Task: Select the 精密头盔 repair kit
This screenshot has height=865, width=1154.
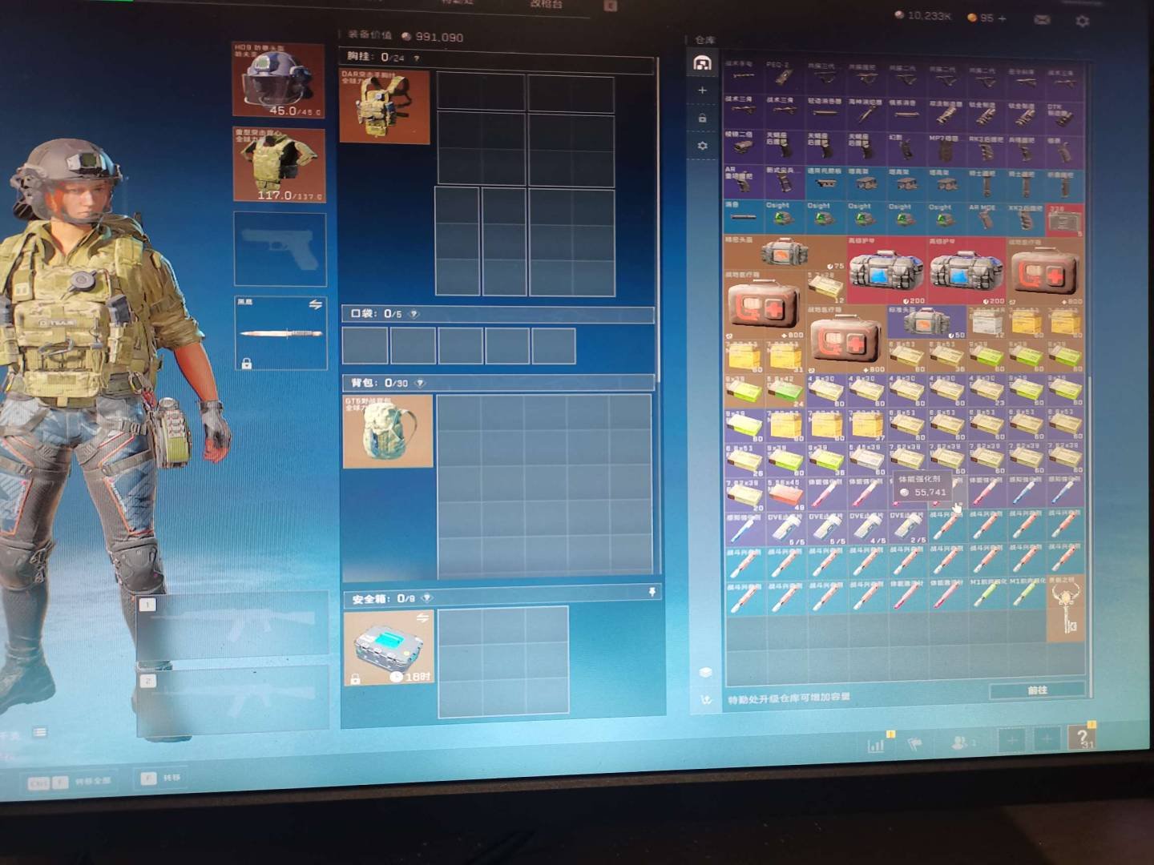Action: click(784, 253)
